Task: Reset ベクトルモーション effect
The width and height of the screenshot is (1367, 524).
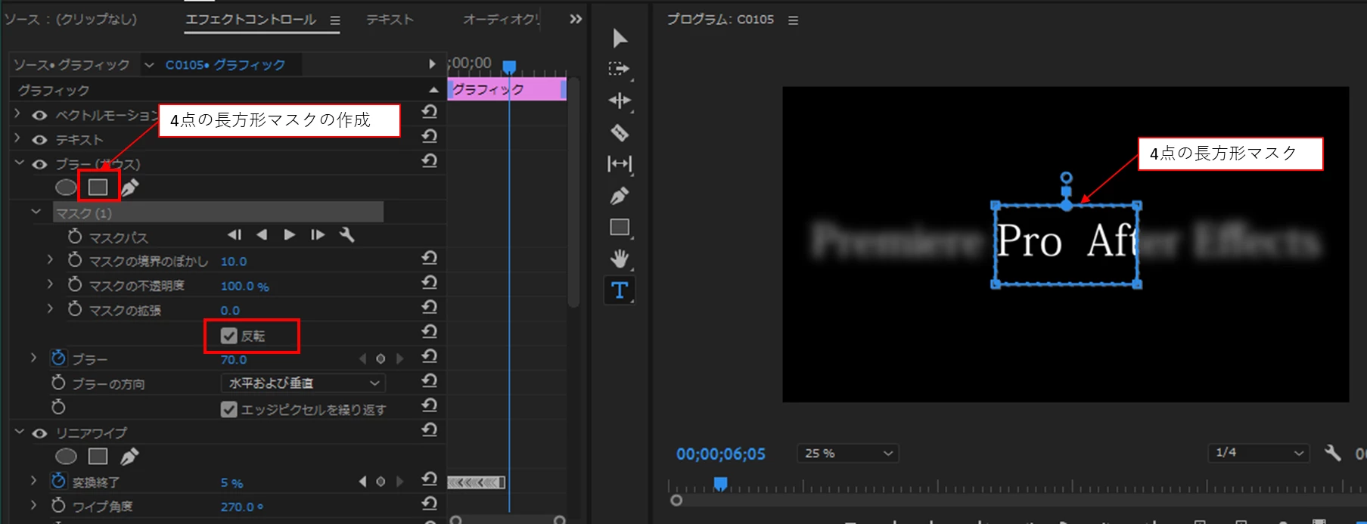Action: click(430, 112)
